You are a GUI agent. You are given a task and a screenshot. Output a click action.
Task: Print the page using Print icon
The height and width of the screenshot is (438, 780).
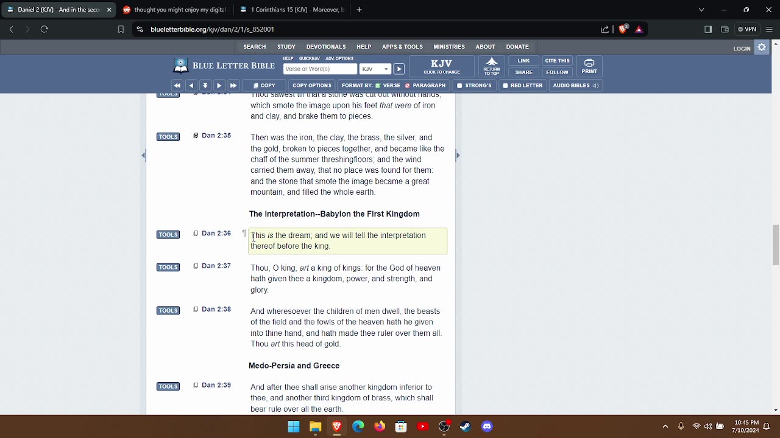[x=589, y=66]
